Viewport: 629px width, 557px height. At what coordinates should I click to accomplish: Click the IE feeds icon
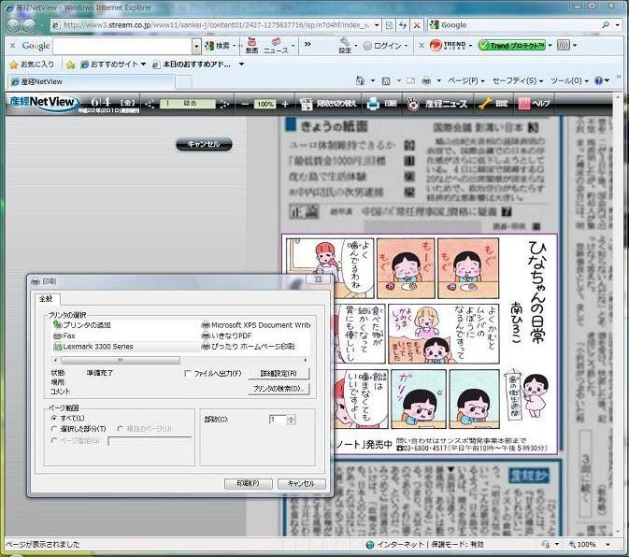[x=385, y=80]
